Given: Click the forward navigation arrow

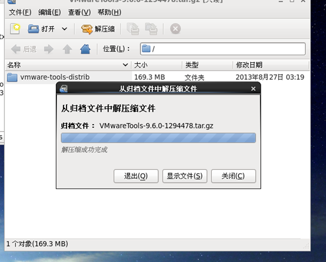Looking at the screenshot, I should (x=49, y=49).
